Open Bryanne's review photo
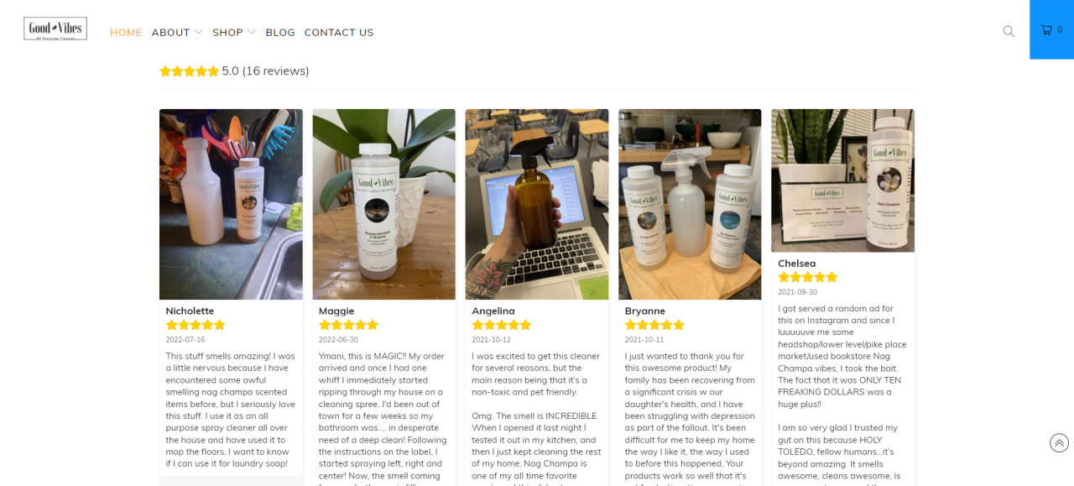Viewport: 1074px width, 486px height. tap(690, 204)
